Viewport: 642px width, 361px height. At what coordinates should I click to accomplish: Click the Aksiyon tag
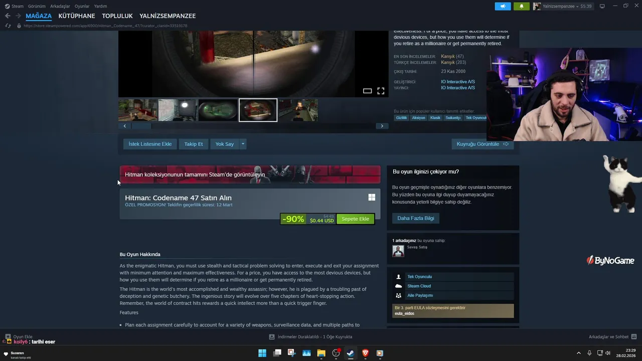pyautogui.click(x=418, y=118)
